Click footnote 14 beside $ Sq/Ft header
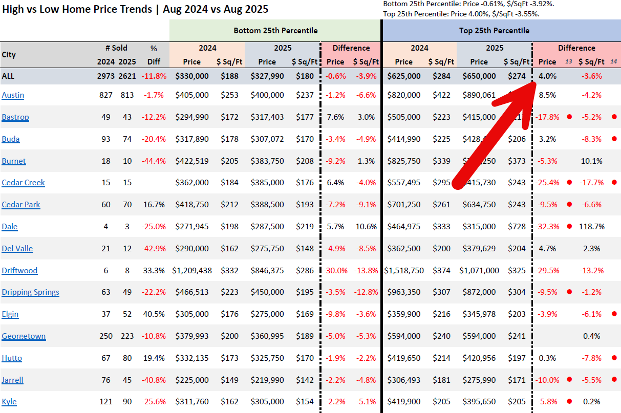 tap(614, 62)
